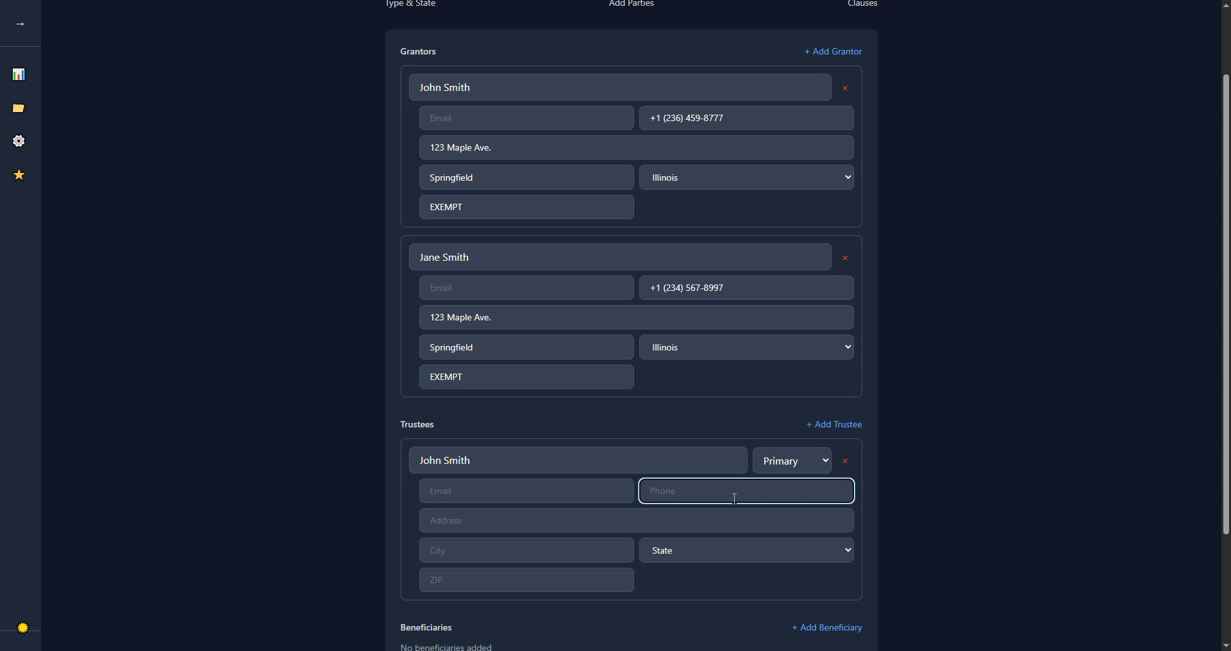Edit the trustee name John Smith
Image resolution: width=1231 pixels, height=651 pixels.
[x=578, y=460]
